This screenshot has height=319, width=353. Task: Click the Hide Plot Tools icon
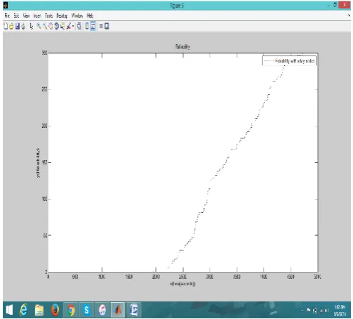101,26
